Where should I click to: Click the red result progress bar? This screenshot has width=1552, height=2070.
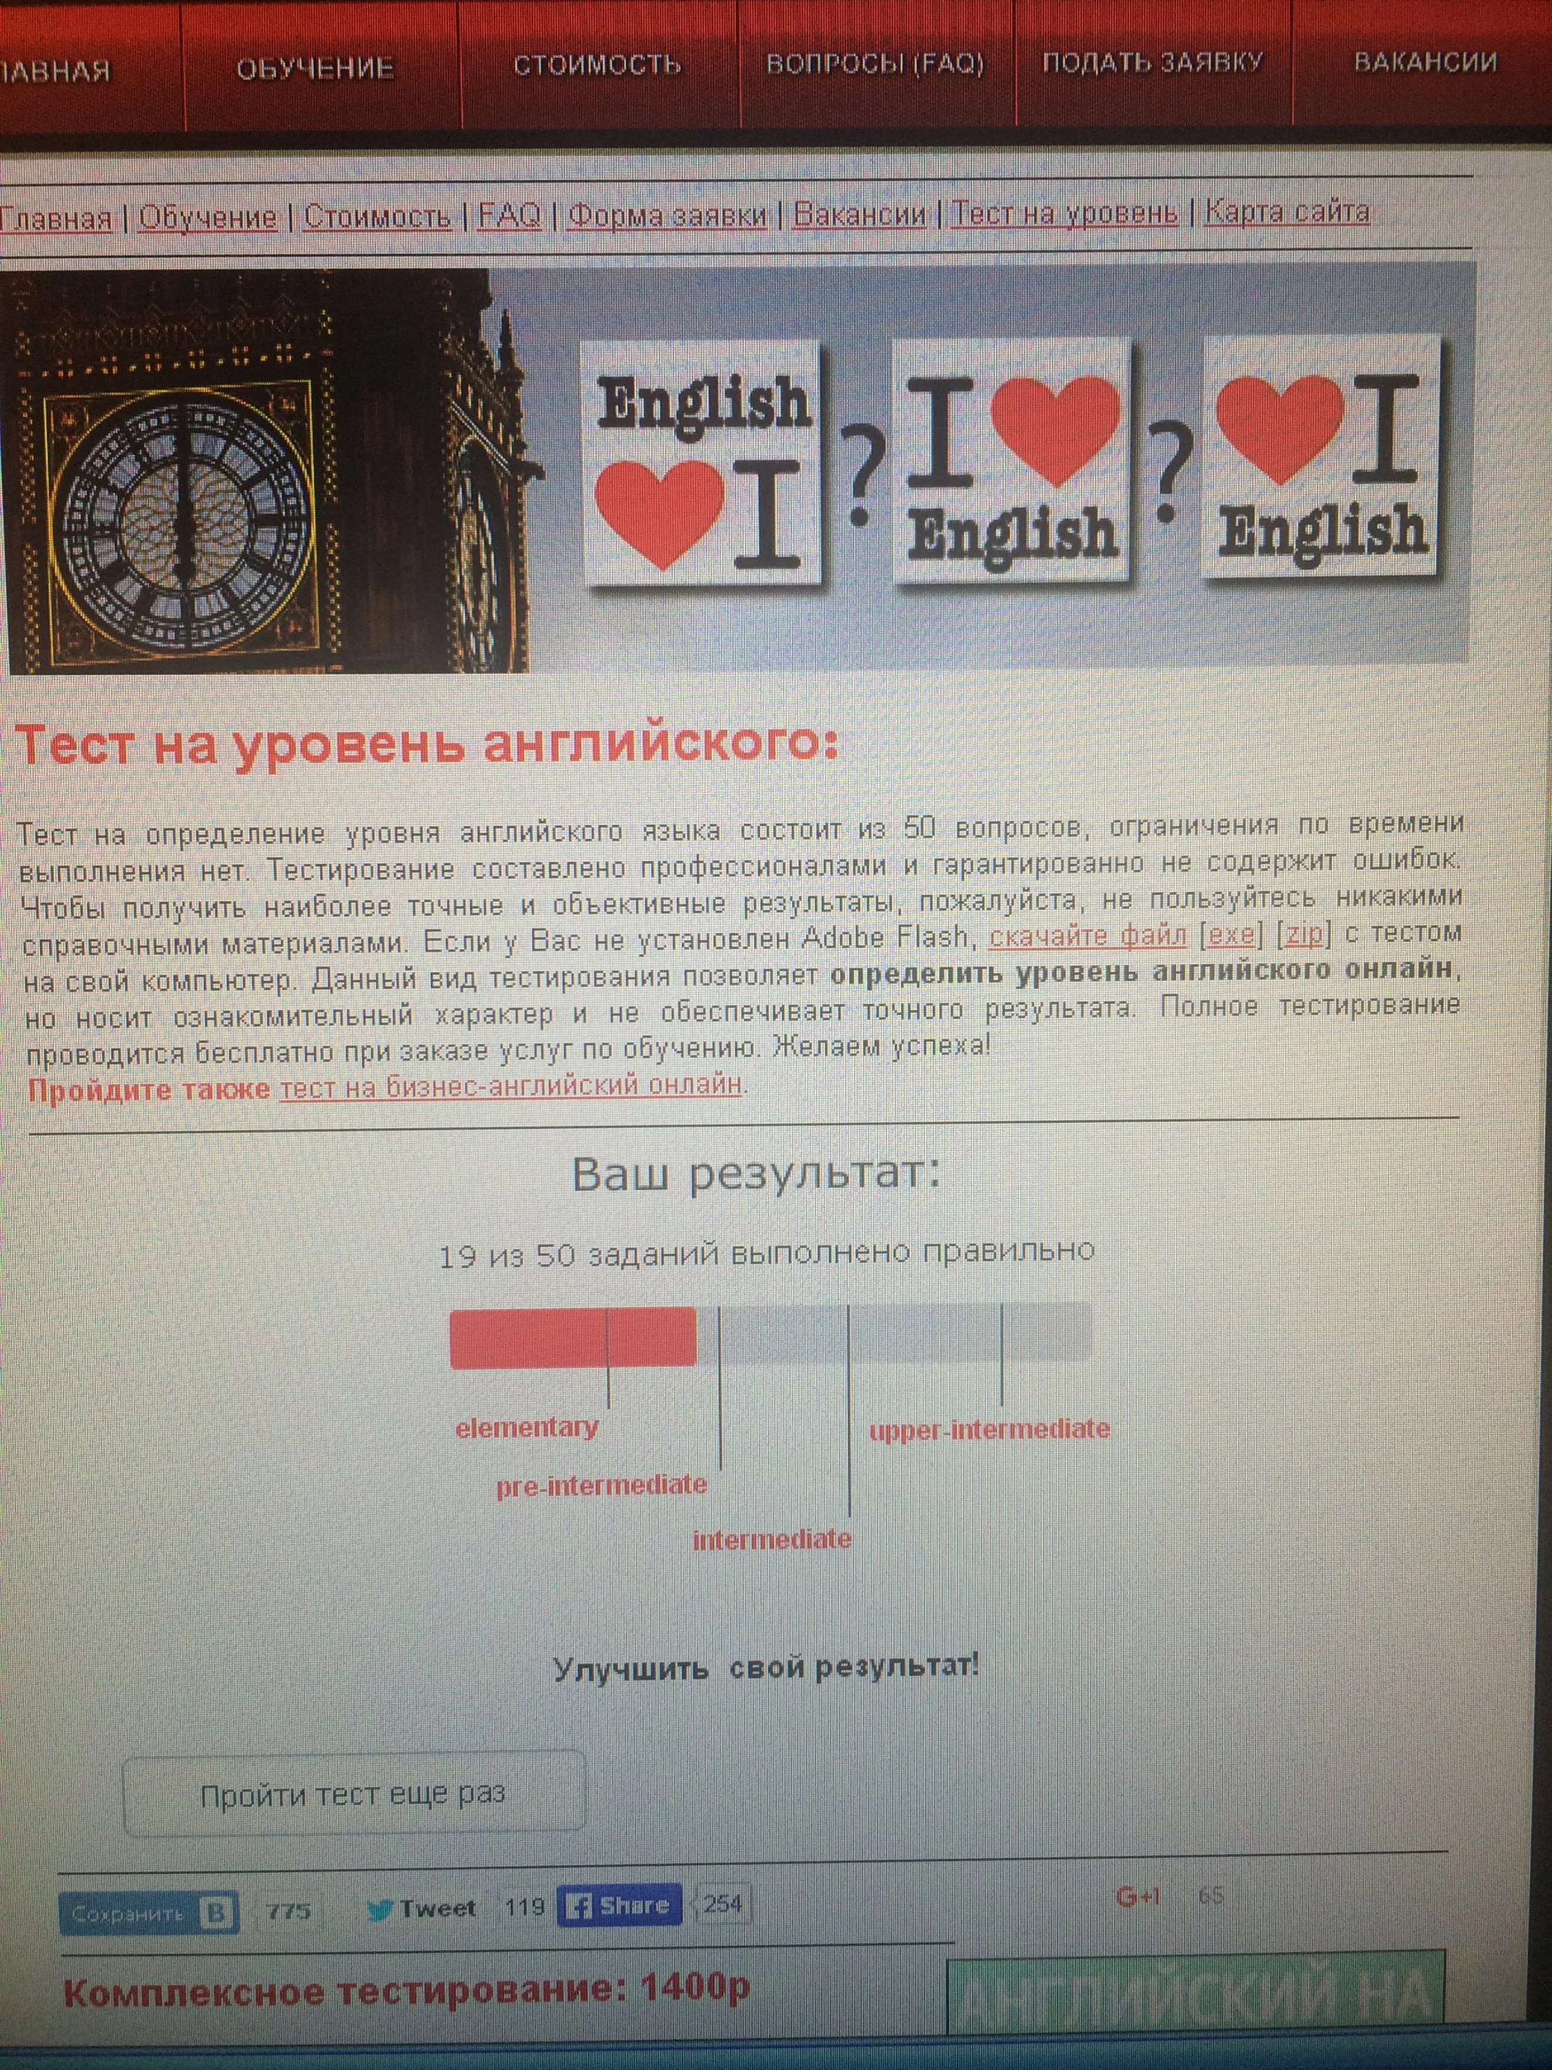pyautogui.click(x=573, y=1338)
